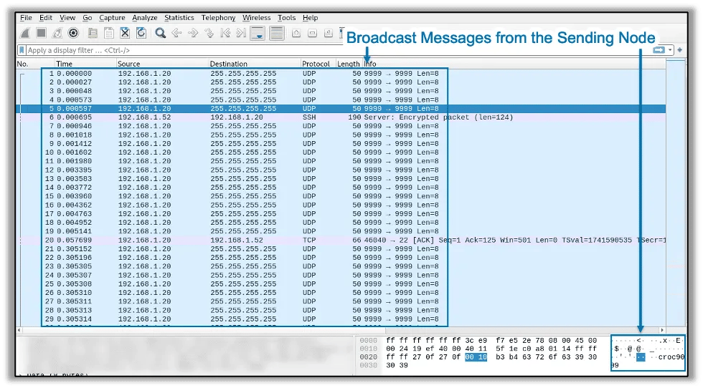Viewport: 703px width, 388px height.
Task: Open capture options gear icon
Action: click(x=73, y=33)
